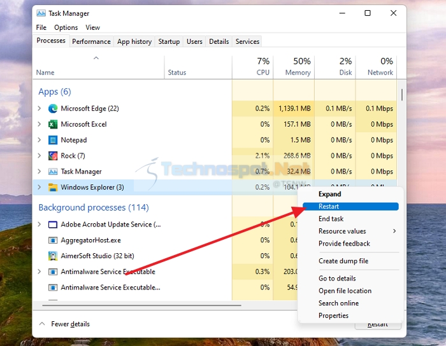The image size is (446, 346).
Task: Open the Options menu
Action: [66, 27]
